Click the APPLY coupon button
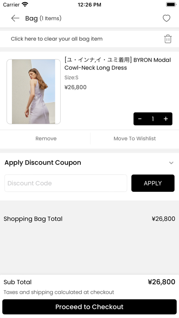 tap(153, 183)
